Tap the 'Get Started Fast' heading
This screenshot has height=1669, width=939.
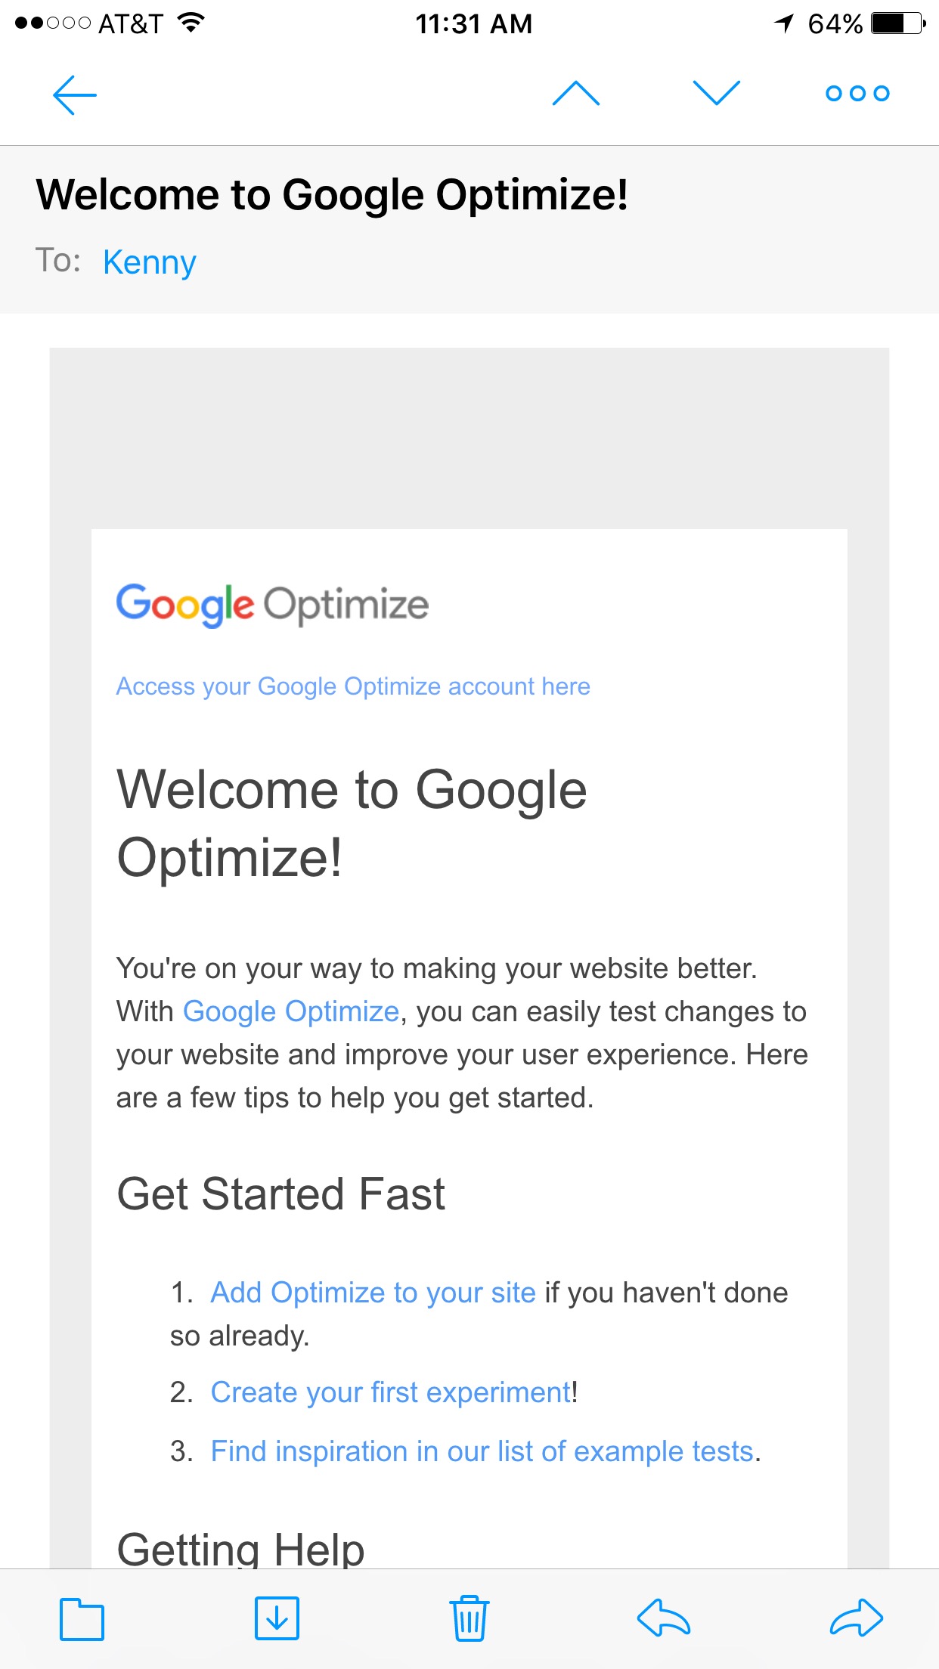[280, 1194]
